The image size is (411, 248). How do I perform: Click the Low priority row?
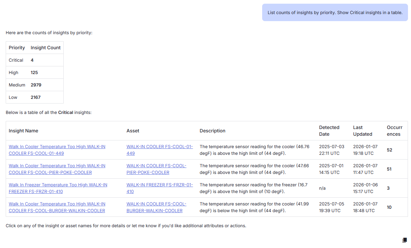coord(35,97)
